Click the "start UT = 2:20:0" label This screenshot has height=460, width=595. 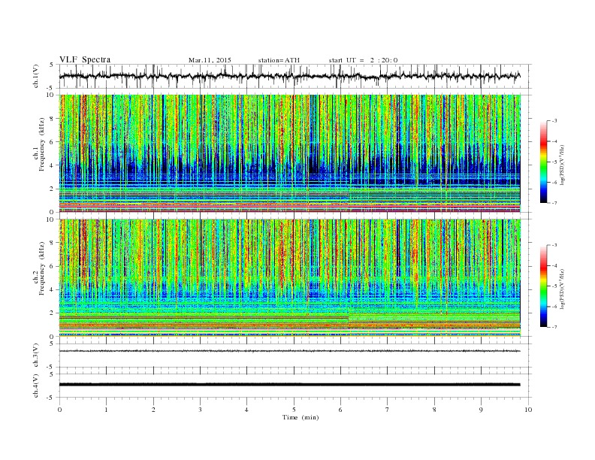click(363, 60)
